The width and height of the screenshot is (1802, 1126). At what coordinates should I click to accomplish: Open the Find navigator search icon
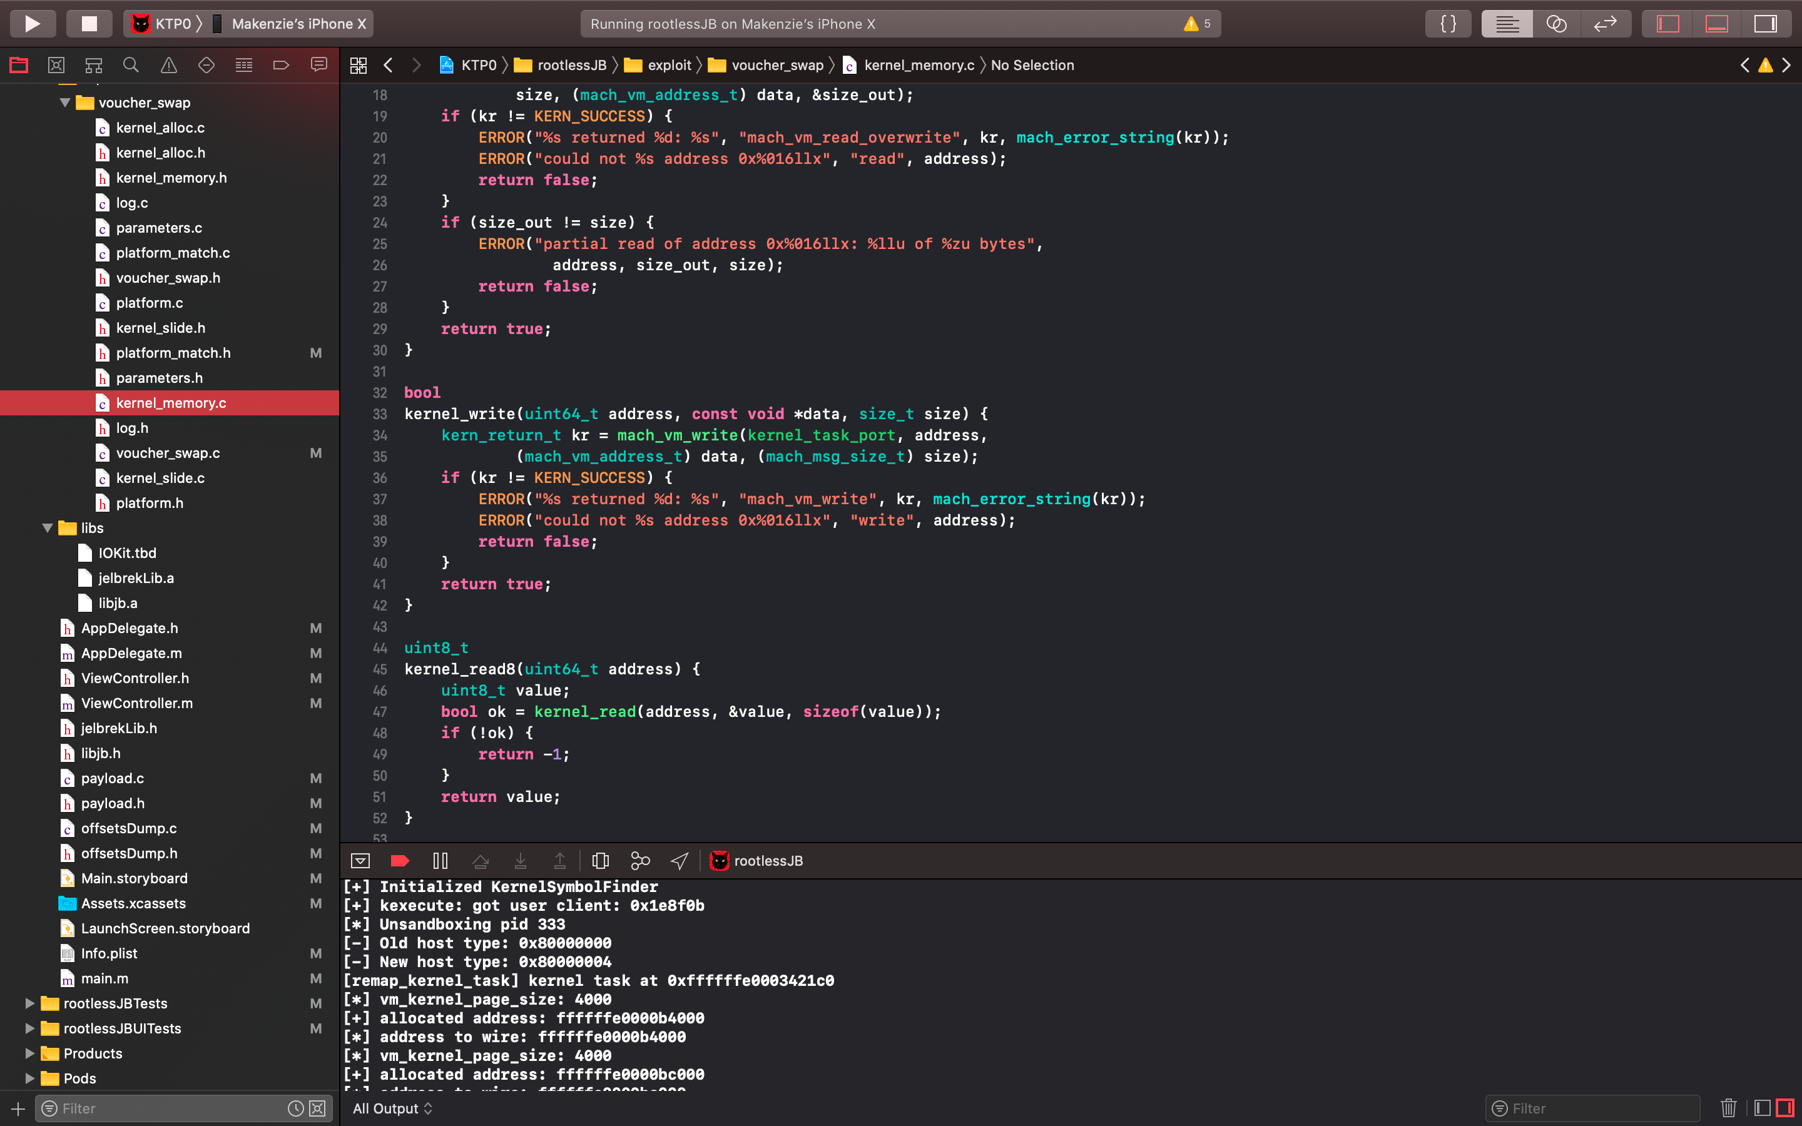click(x=131, y=66)
